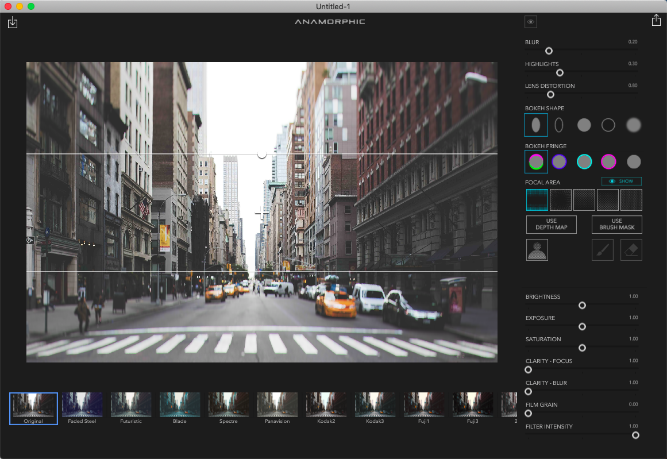Choose the magenta-green bokeh fringe
Screen dimensions: 667x459
point(535,161)
